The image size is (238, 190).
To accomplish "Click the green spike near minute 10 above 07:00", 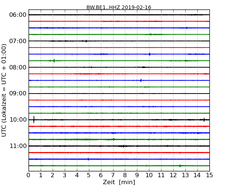I will pyautogui.click(x=150, y=34).
